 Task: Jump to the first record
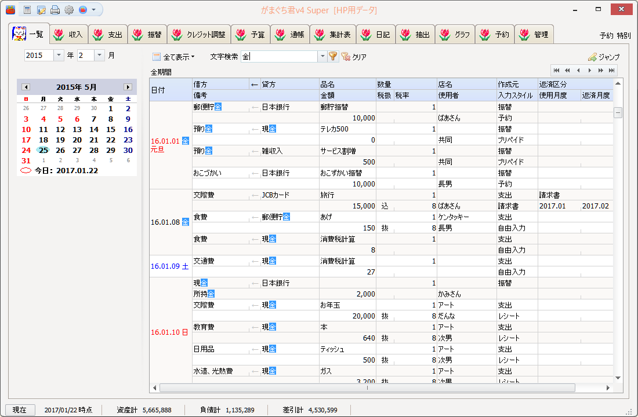pos(557,70)
